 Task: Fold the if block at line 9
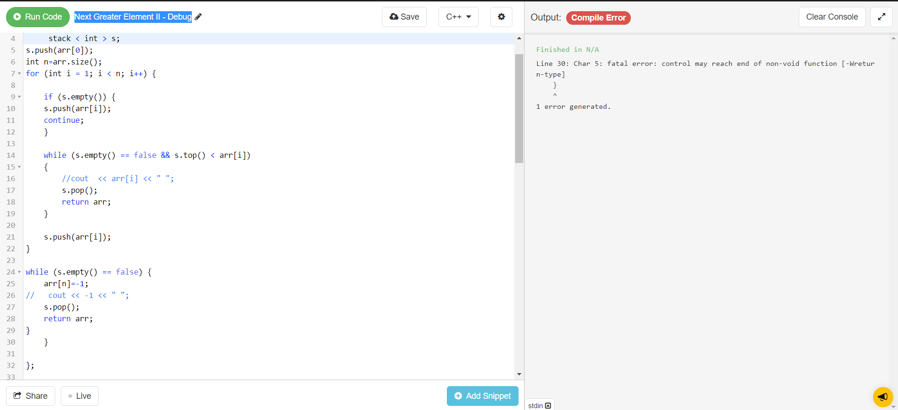pos(19,97)
